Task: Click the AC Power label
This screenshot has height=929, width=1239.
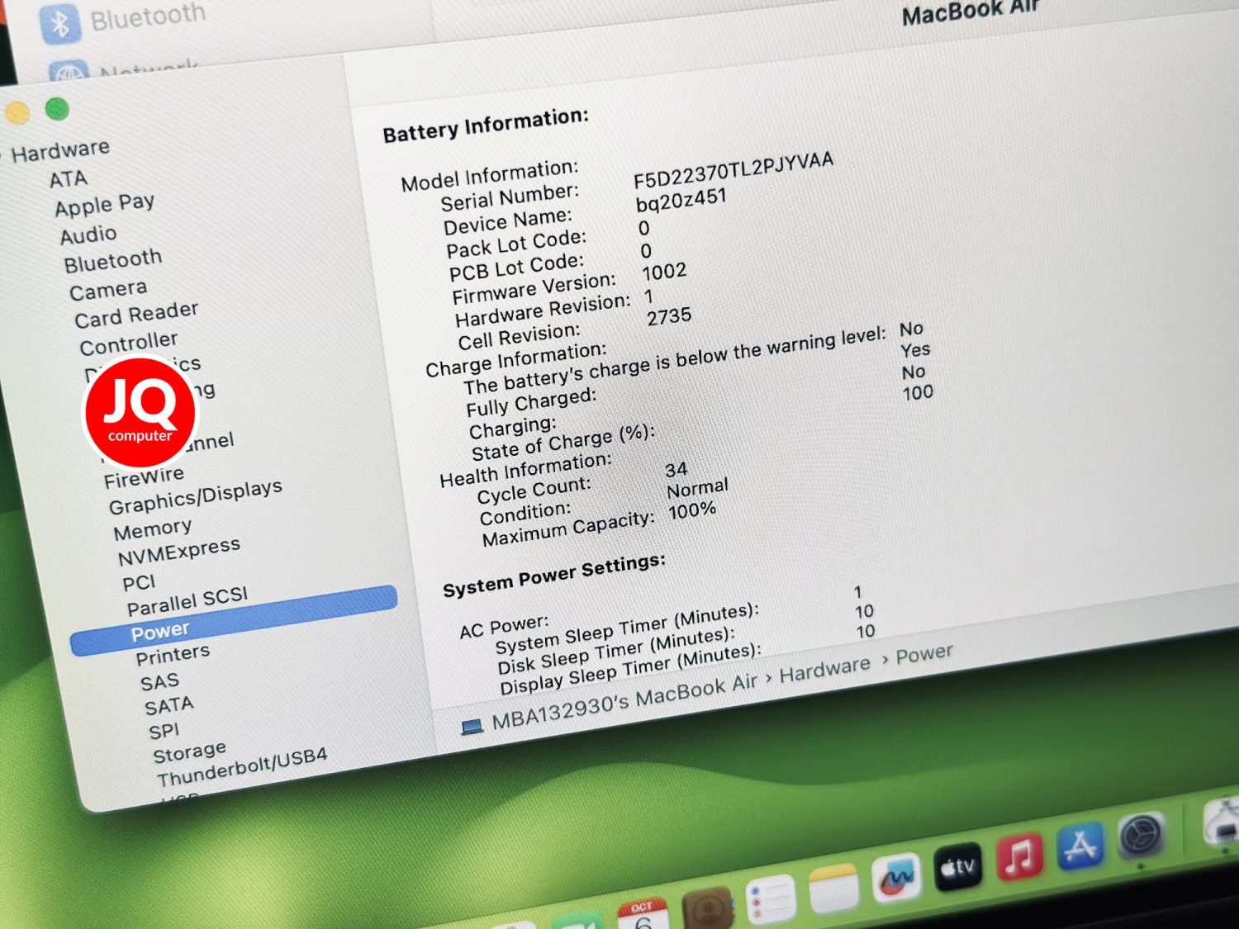Action: (505, 627)
